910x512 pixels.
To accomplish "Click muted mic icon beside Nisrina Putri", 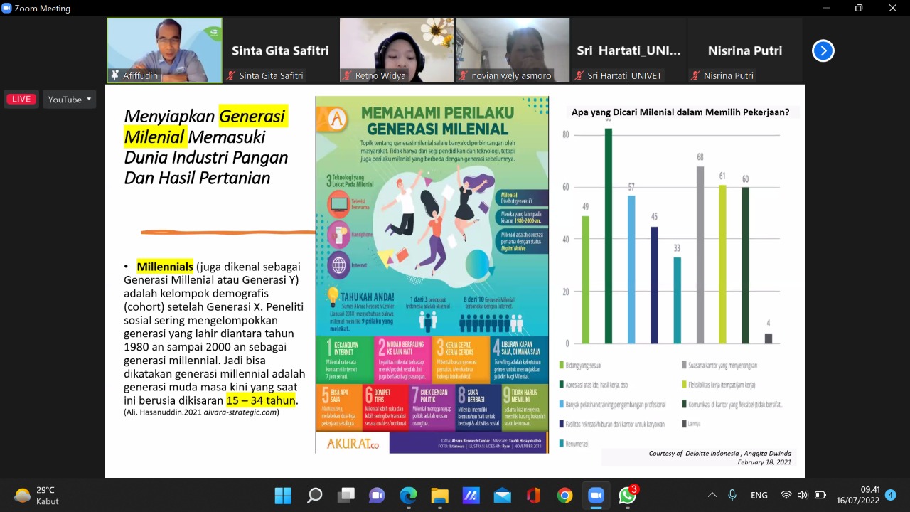I will pos(695,75).
